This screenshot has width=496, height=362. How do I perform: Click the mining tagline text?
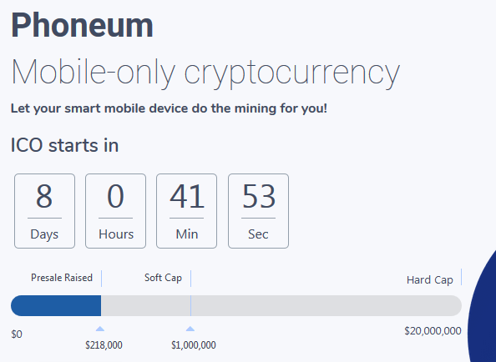point(169,109)
